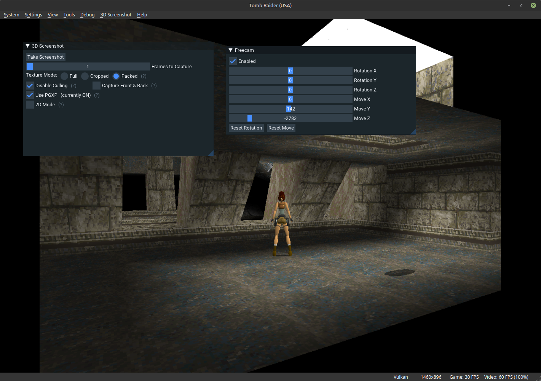Uncheck the Disable Culling checkbox
Image resolution: width=541 pixels, height=381 pixels.
(x=30, y=86)
